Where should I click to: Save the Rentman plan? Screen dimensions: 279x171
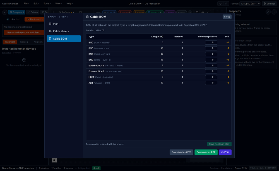219,144
